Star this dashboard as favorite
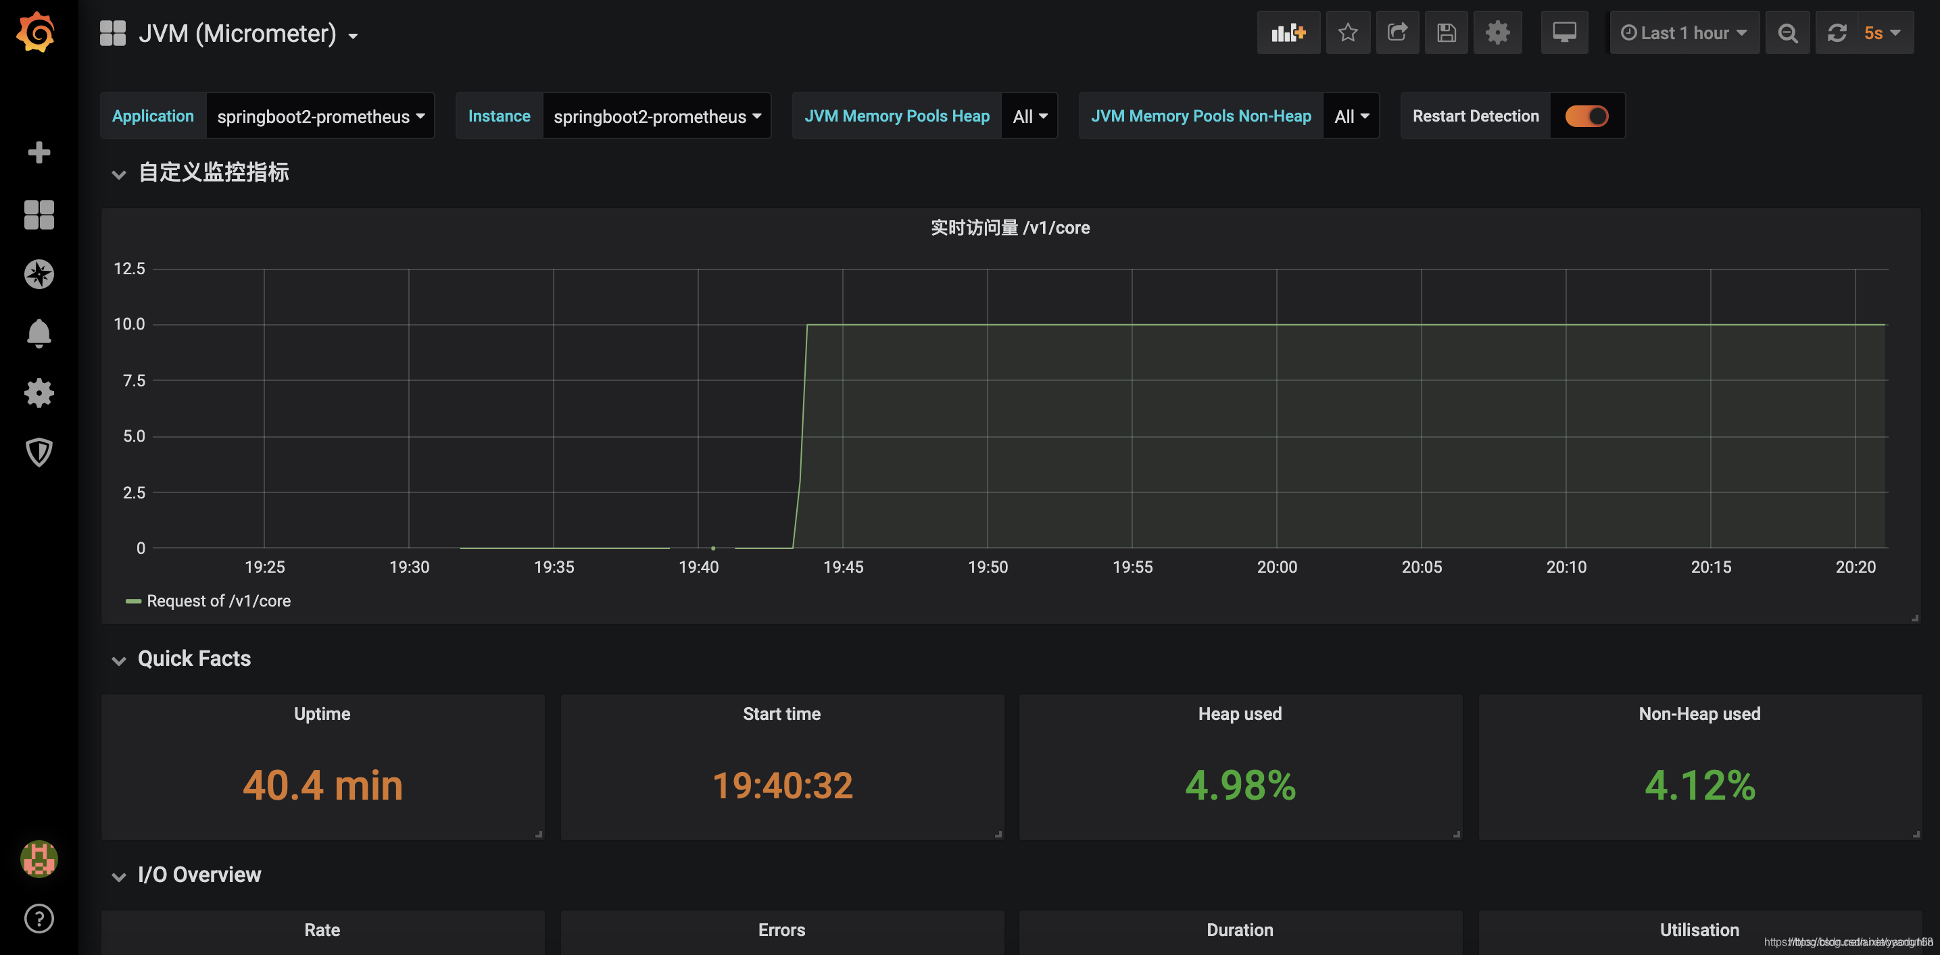The width and height of the screenshot is (1940, 955). [1348, 32]
